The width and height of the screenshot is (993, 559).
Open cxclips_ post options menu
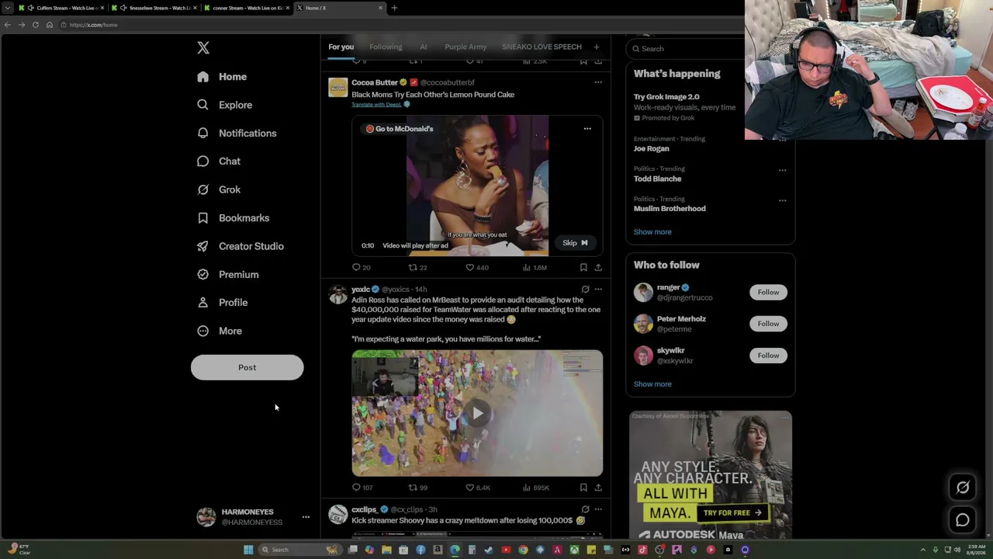click(598, 510)
